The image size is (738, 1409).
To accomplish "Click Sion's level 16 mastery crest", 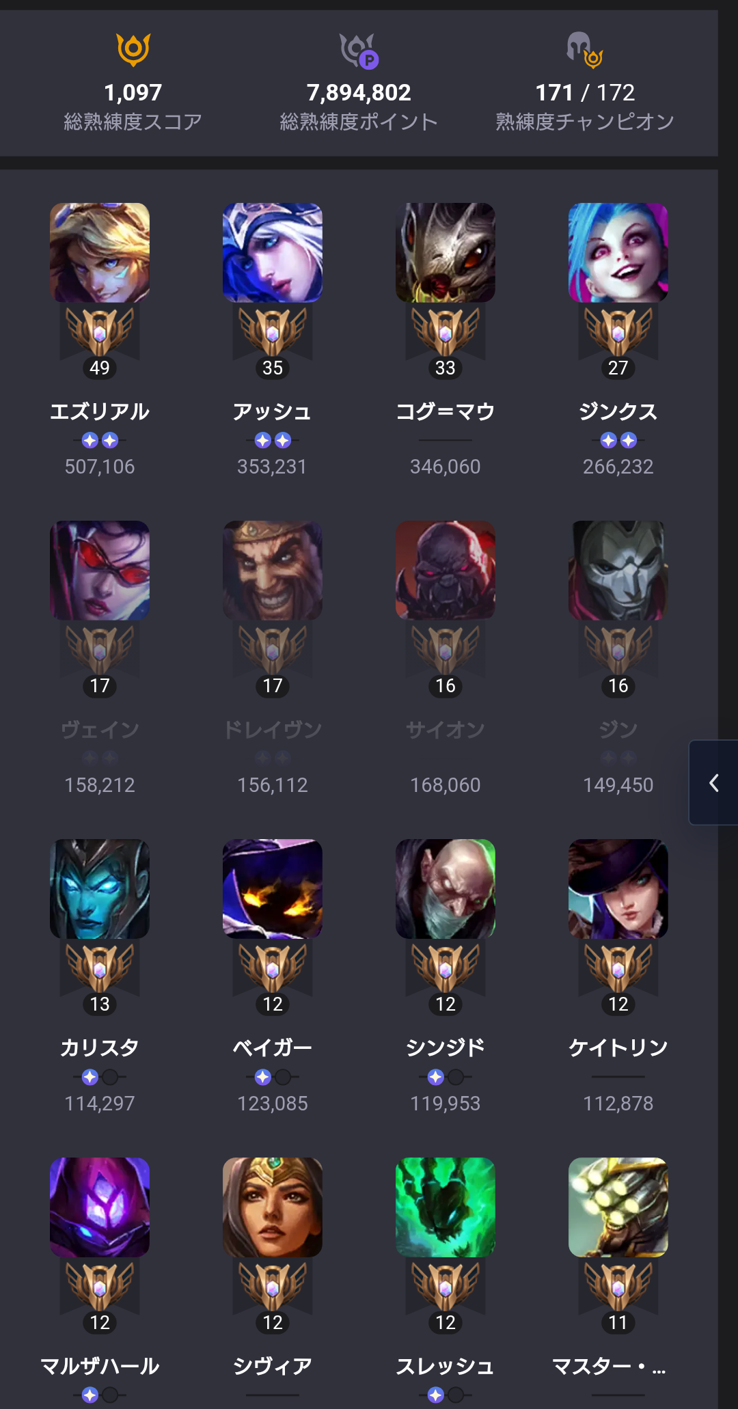I will click(x=446, y=650).
